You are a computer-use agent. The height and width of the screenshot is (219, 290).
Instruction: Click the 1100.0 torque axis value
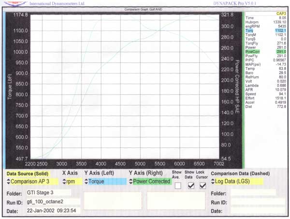click(20, 31)
